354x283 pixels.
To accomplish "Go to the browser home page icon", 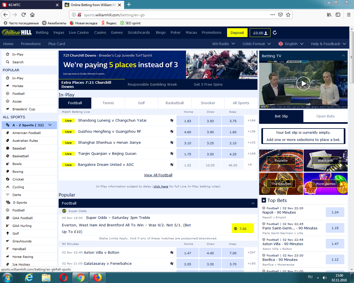I will 32,15.
